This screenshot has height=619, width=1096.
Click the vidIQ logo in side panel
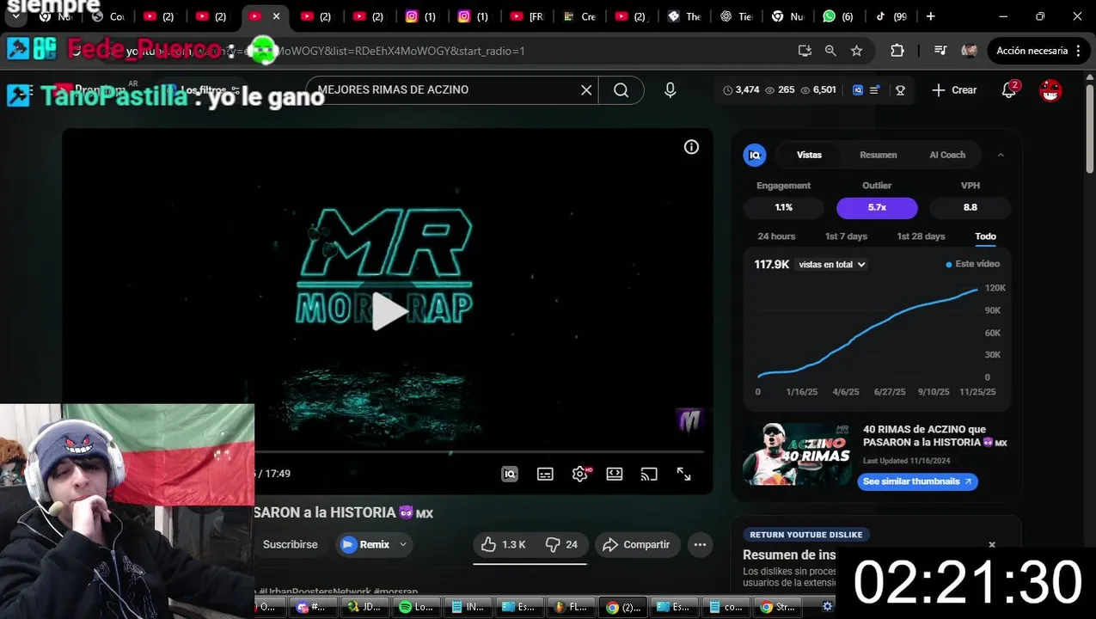[x=755, y=155]
